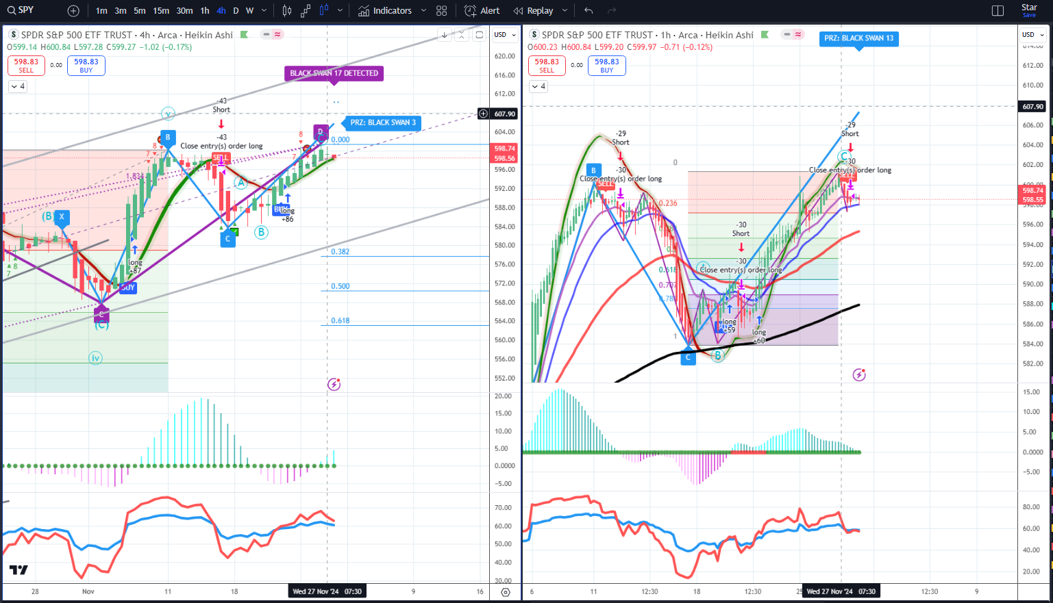Click the plus button to compare or add symbol

pos(73,11)
